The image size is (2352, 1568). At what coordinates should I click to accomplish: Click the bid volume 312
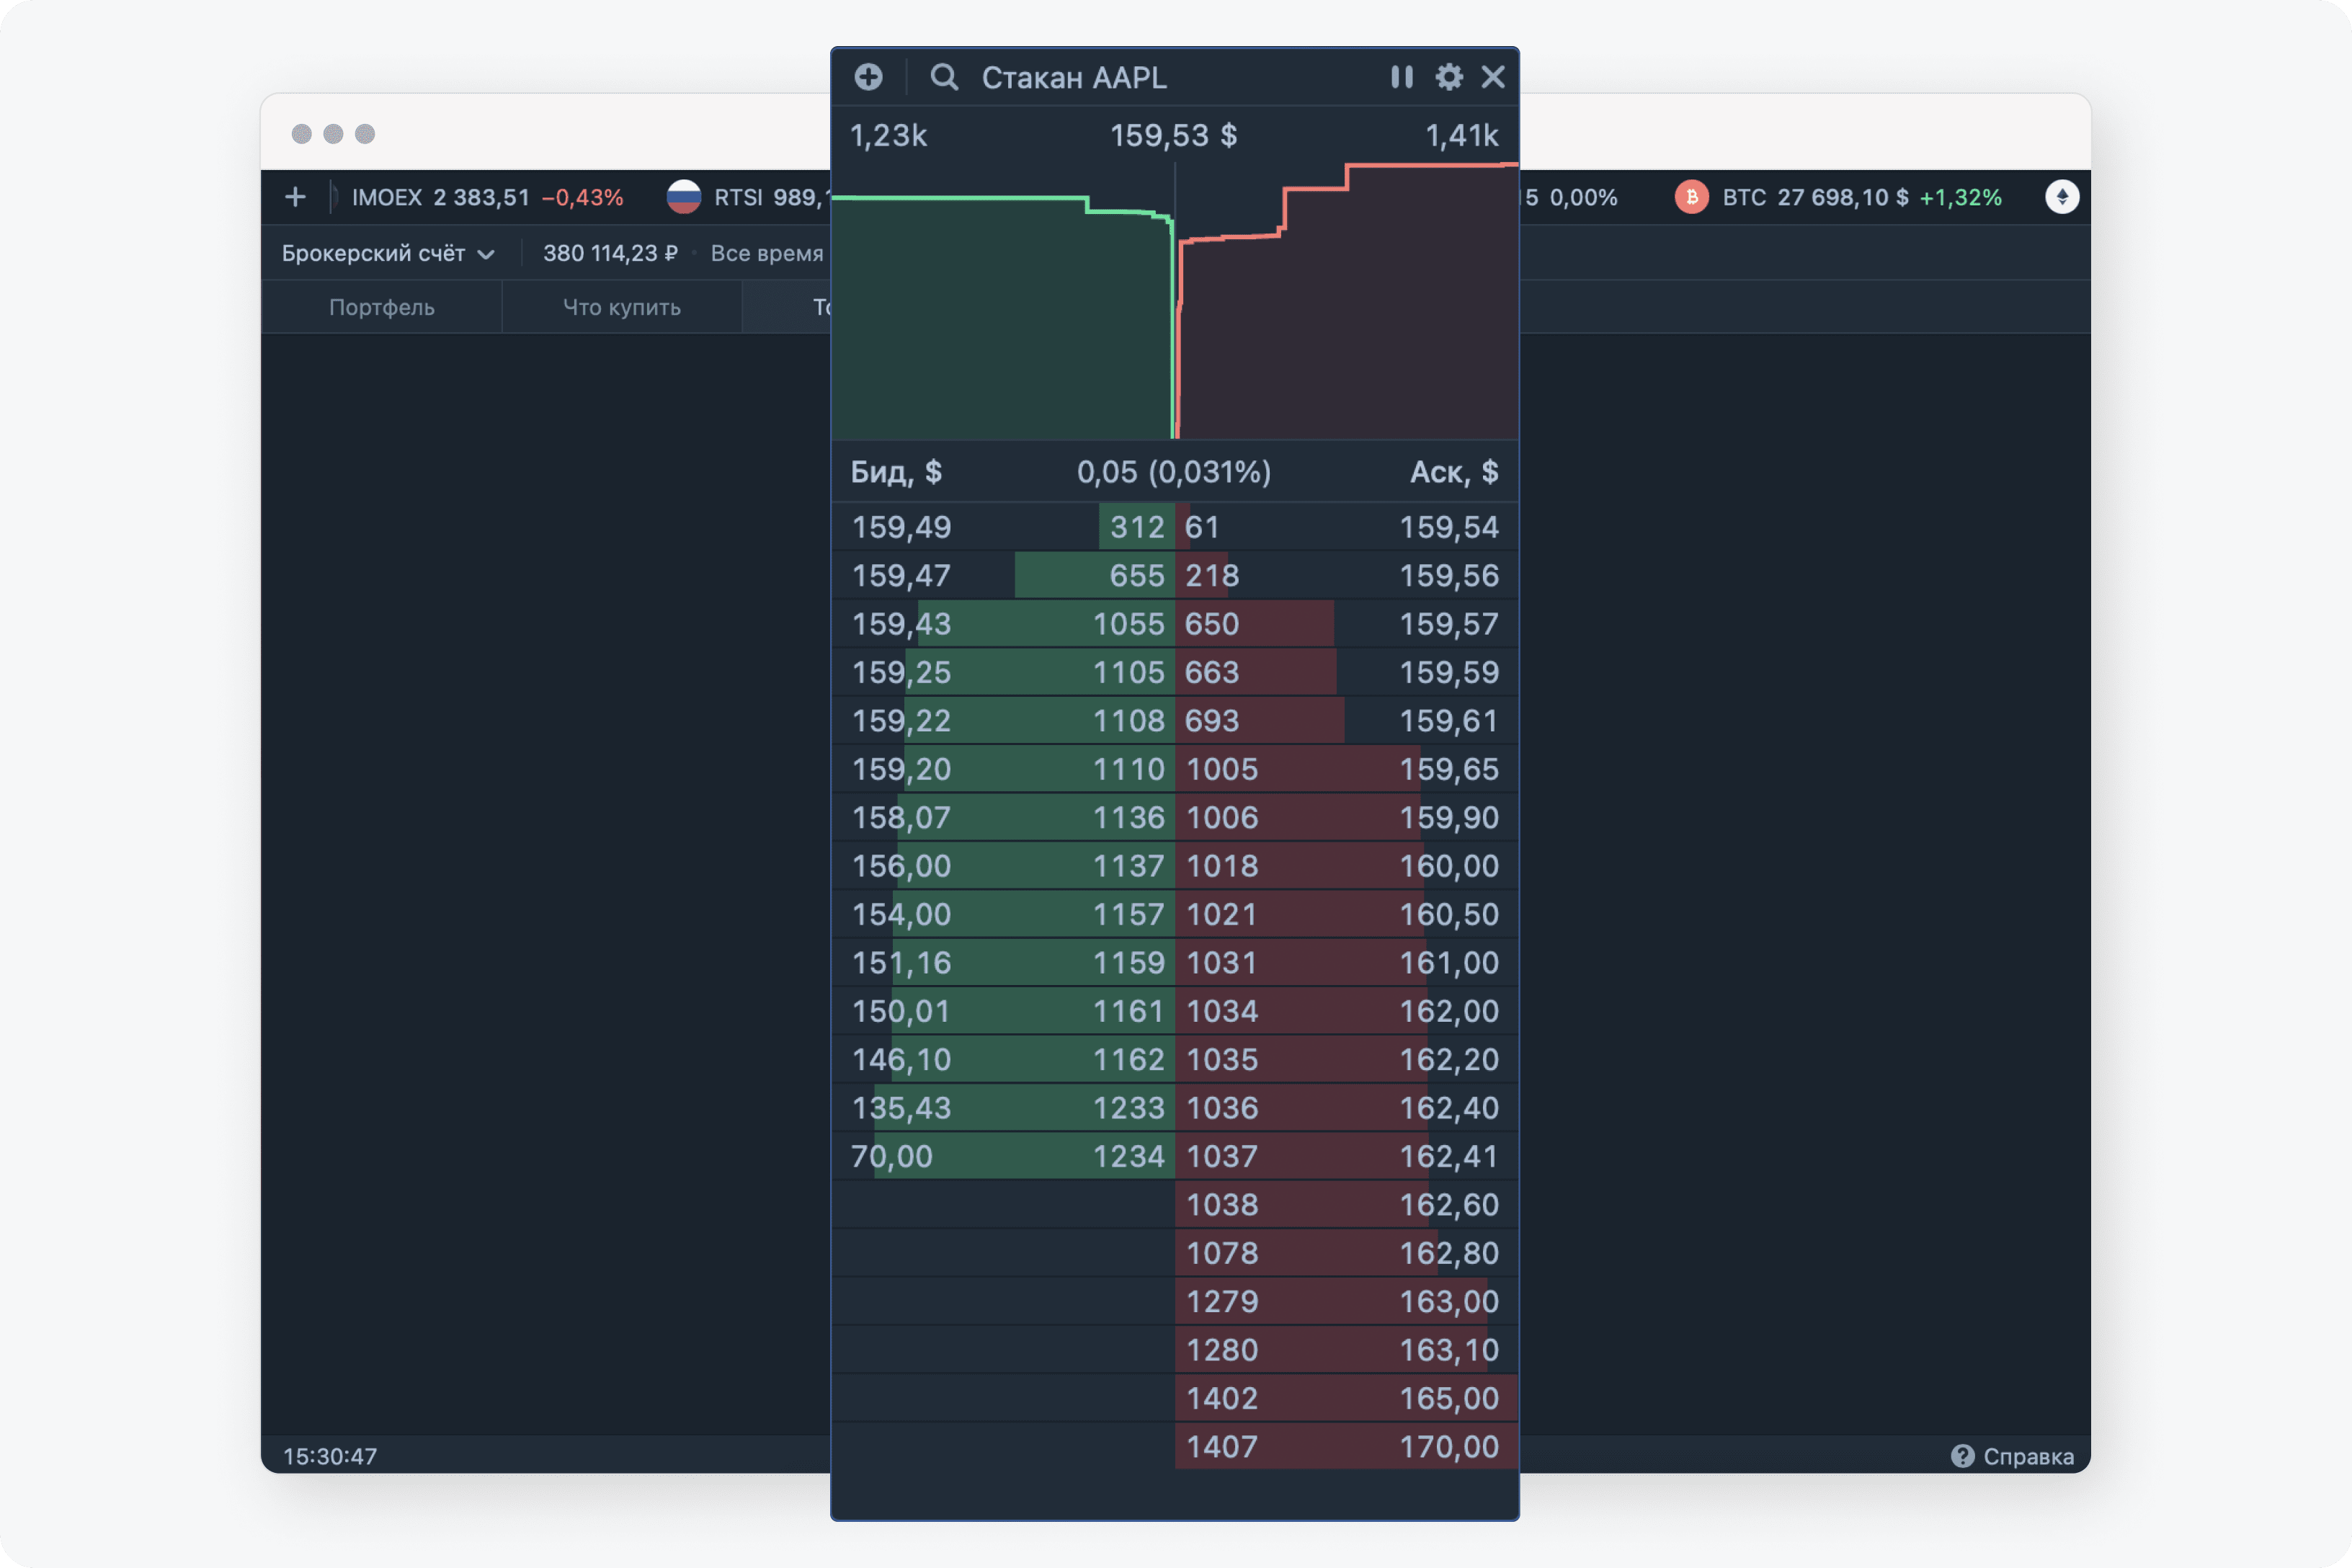[x=1137, y=527]
